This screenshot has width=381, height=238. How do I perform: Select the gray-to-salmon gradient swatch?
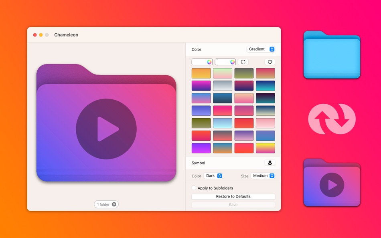pyautogui.click(x=223, y=135)
